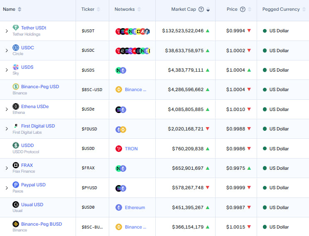The height and width of the screenshot is (236, 309).
Task: Open the Binance-Peg BUSD link
Action: pos(42,224)
